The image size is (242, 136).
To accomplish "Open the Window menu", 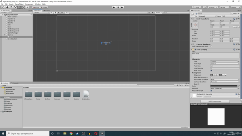I will pos(38,4).
